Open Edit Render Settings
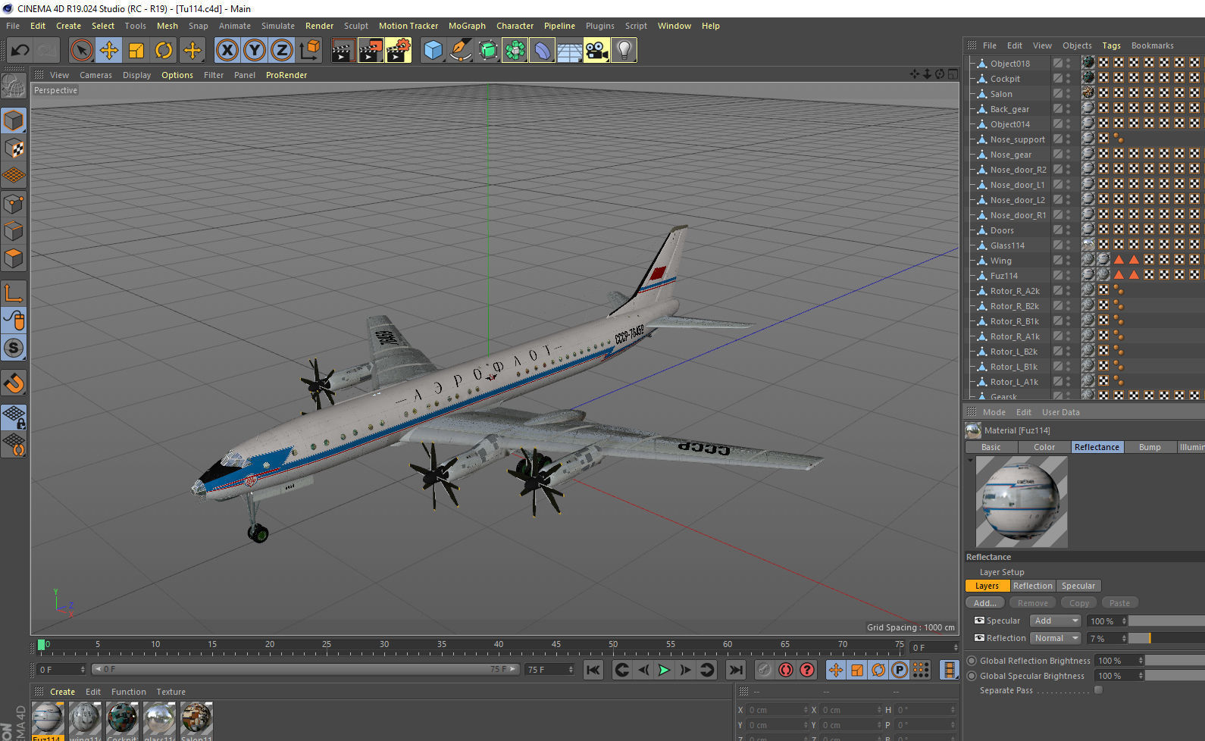Screen dimensions: 1205x741 click(399, 51)
